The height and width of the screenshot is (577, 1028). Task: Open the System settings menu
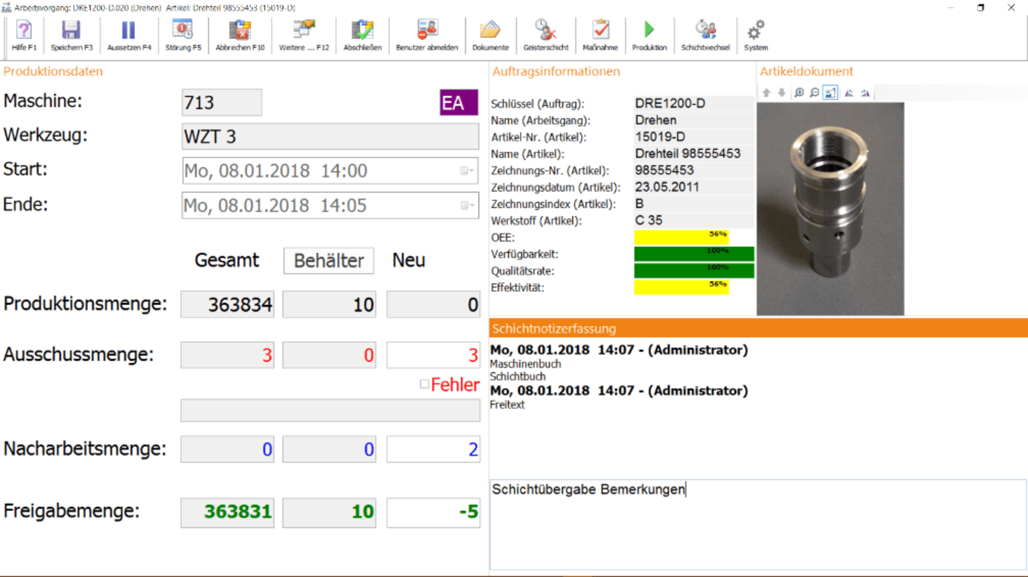coord(756,35)
